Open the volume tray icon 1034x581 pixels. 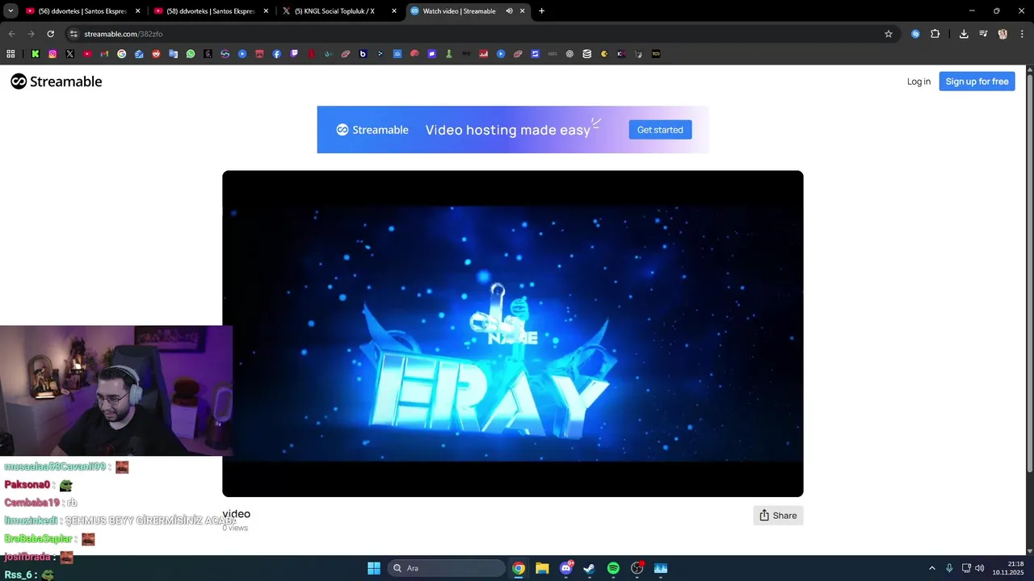tap(980, 568)
